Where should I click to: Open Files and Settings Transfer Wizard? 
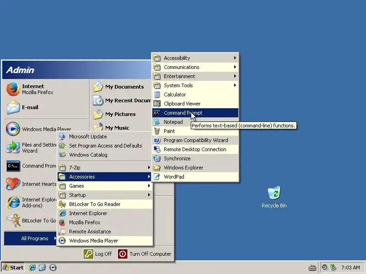click(31, 148)
